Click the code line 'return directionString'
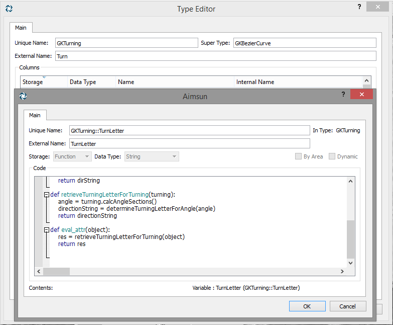Screen dimensions: 393x325 tap(87, 216)
